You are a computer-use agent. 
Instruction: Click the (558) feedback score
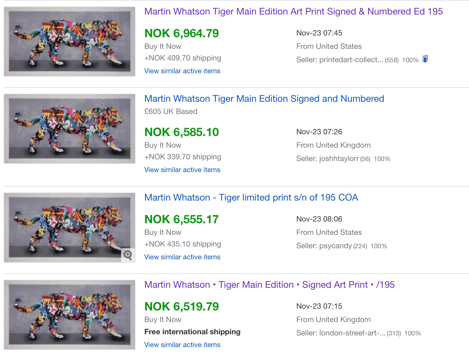(392, 60)
